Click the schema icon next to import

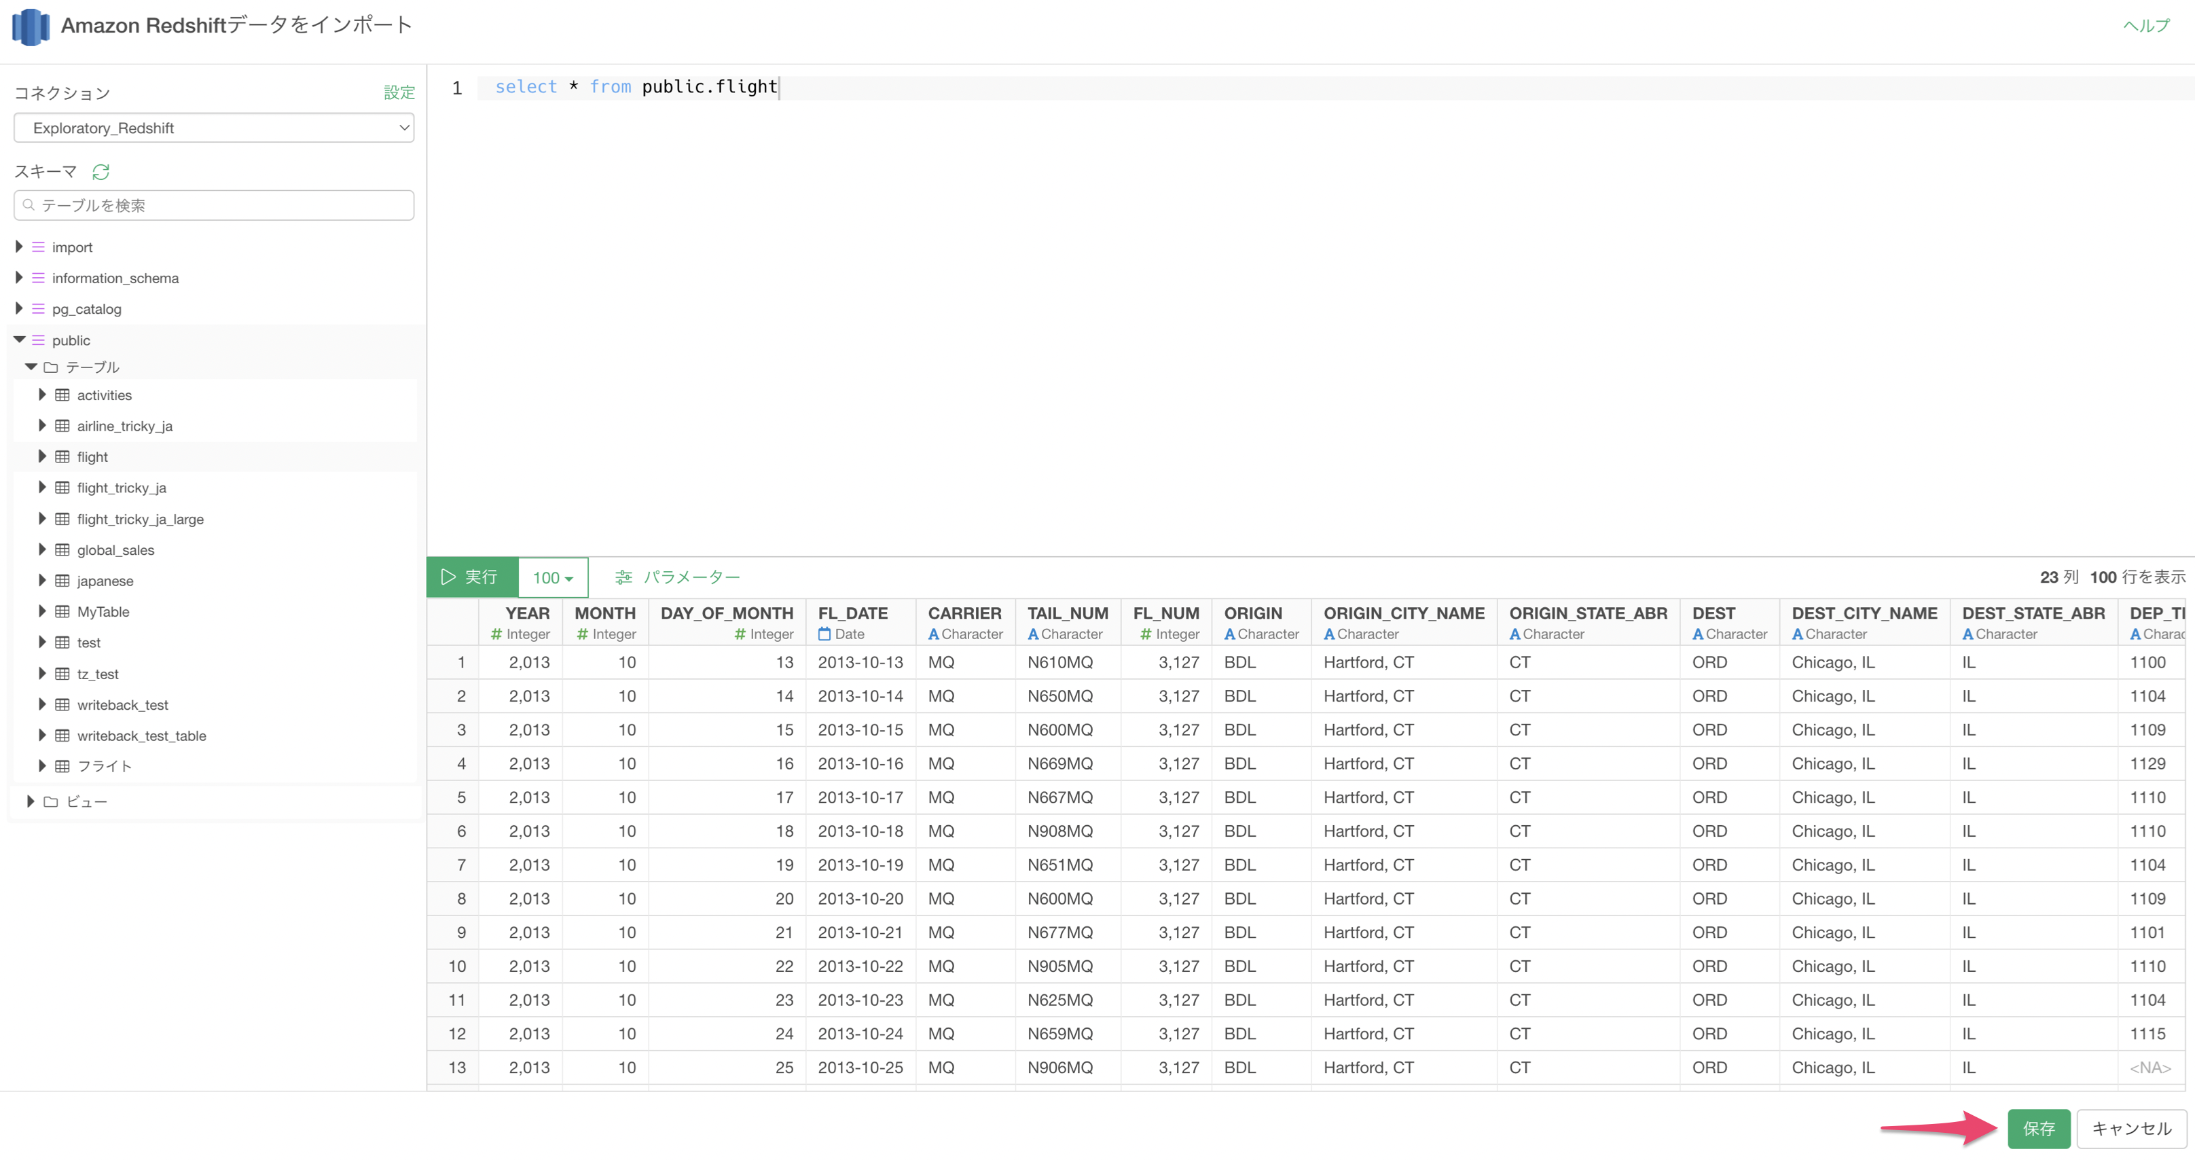(38, 247)
